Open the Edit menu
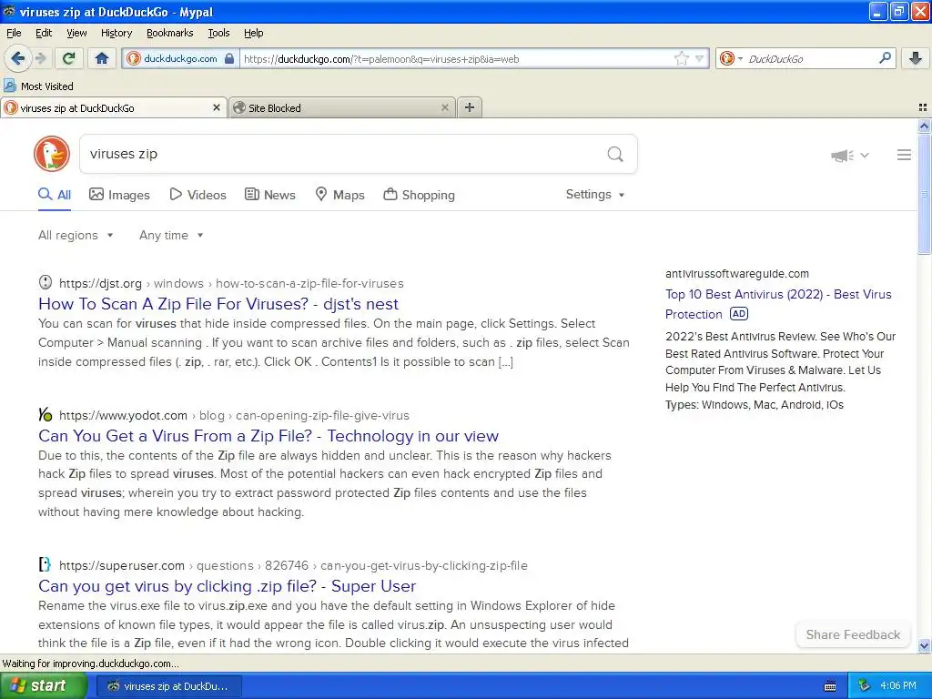 [x=44, y=34]
